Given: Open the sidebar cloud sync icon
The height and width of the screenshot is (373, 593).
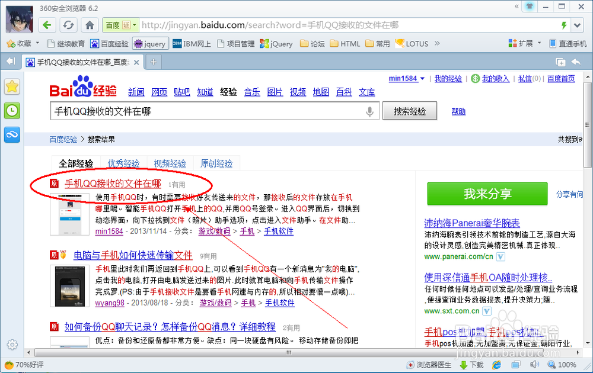Looking at the screenshot, I should pos(12,135).
